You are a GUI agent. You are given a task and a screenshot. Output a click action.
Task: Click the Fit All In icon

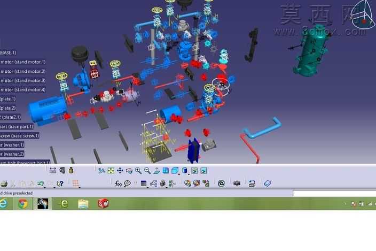click(111, 171)
